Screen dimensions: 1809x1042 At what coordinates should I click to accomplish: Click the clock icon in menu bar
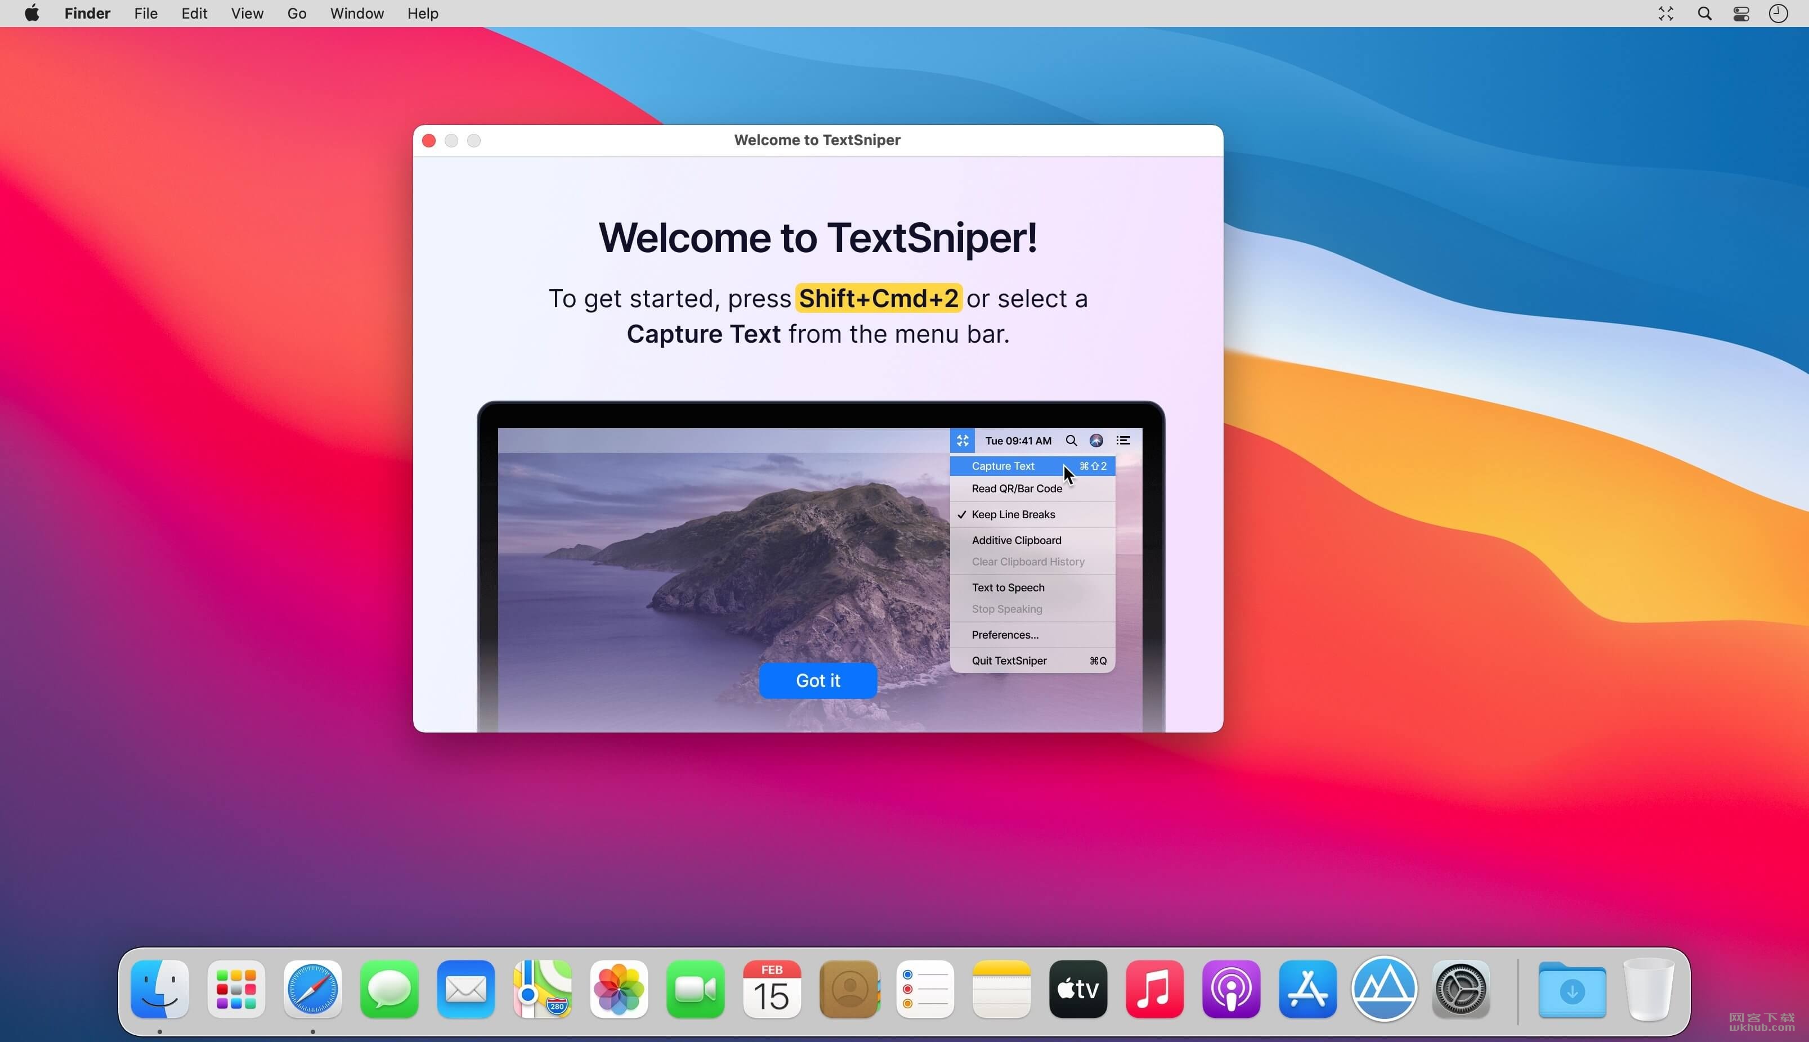[1779, 14]
